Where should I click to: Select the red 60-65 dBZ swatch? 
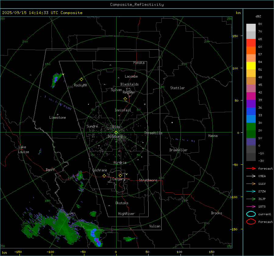point(251,43)
